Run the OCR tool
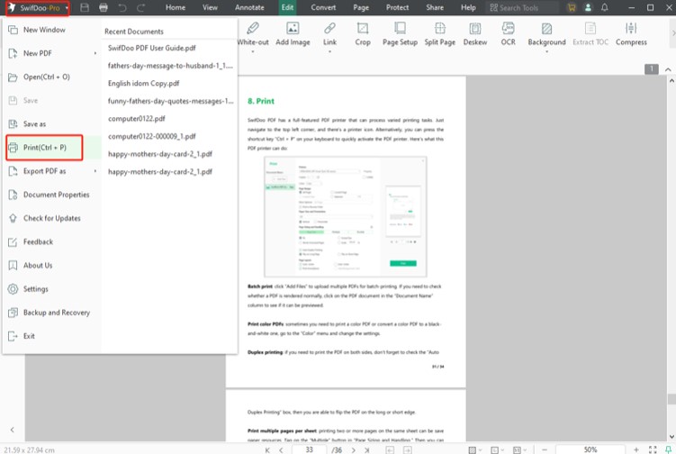676x454 pixels. [509, 34]
